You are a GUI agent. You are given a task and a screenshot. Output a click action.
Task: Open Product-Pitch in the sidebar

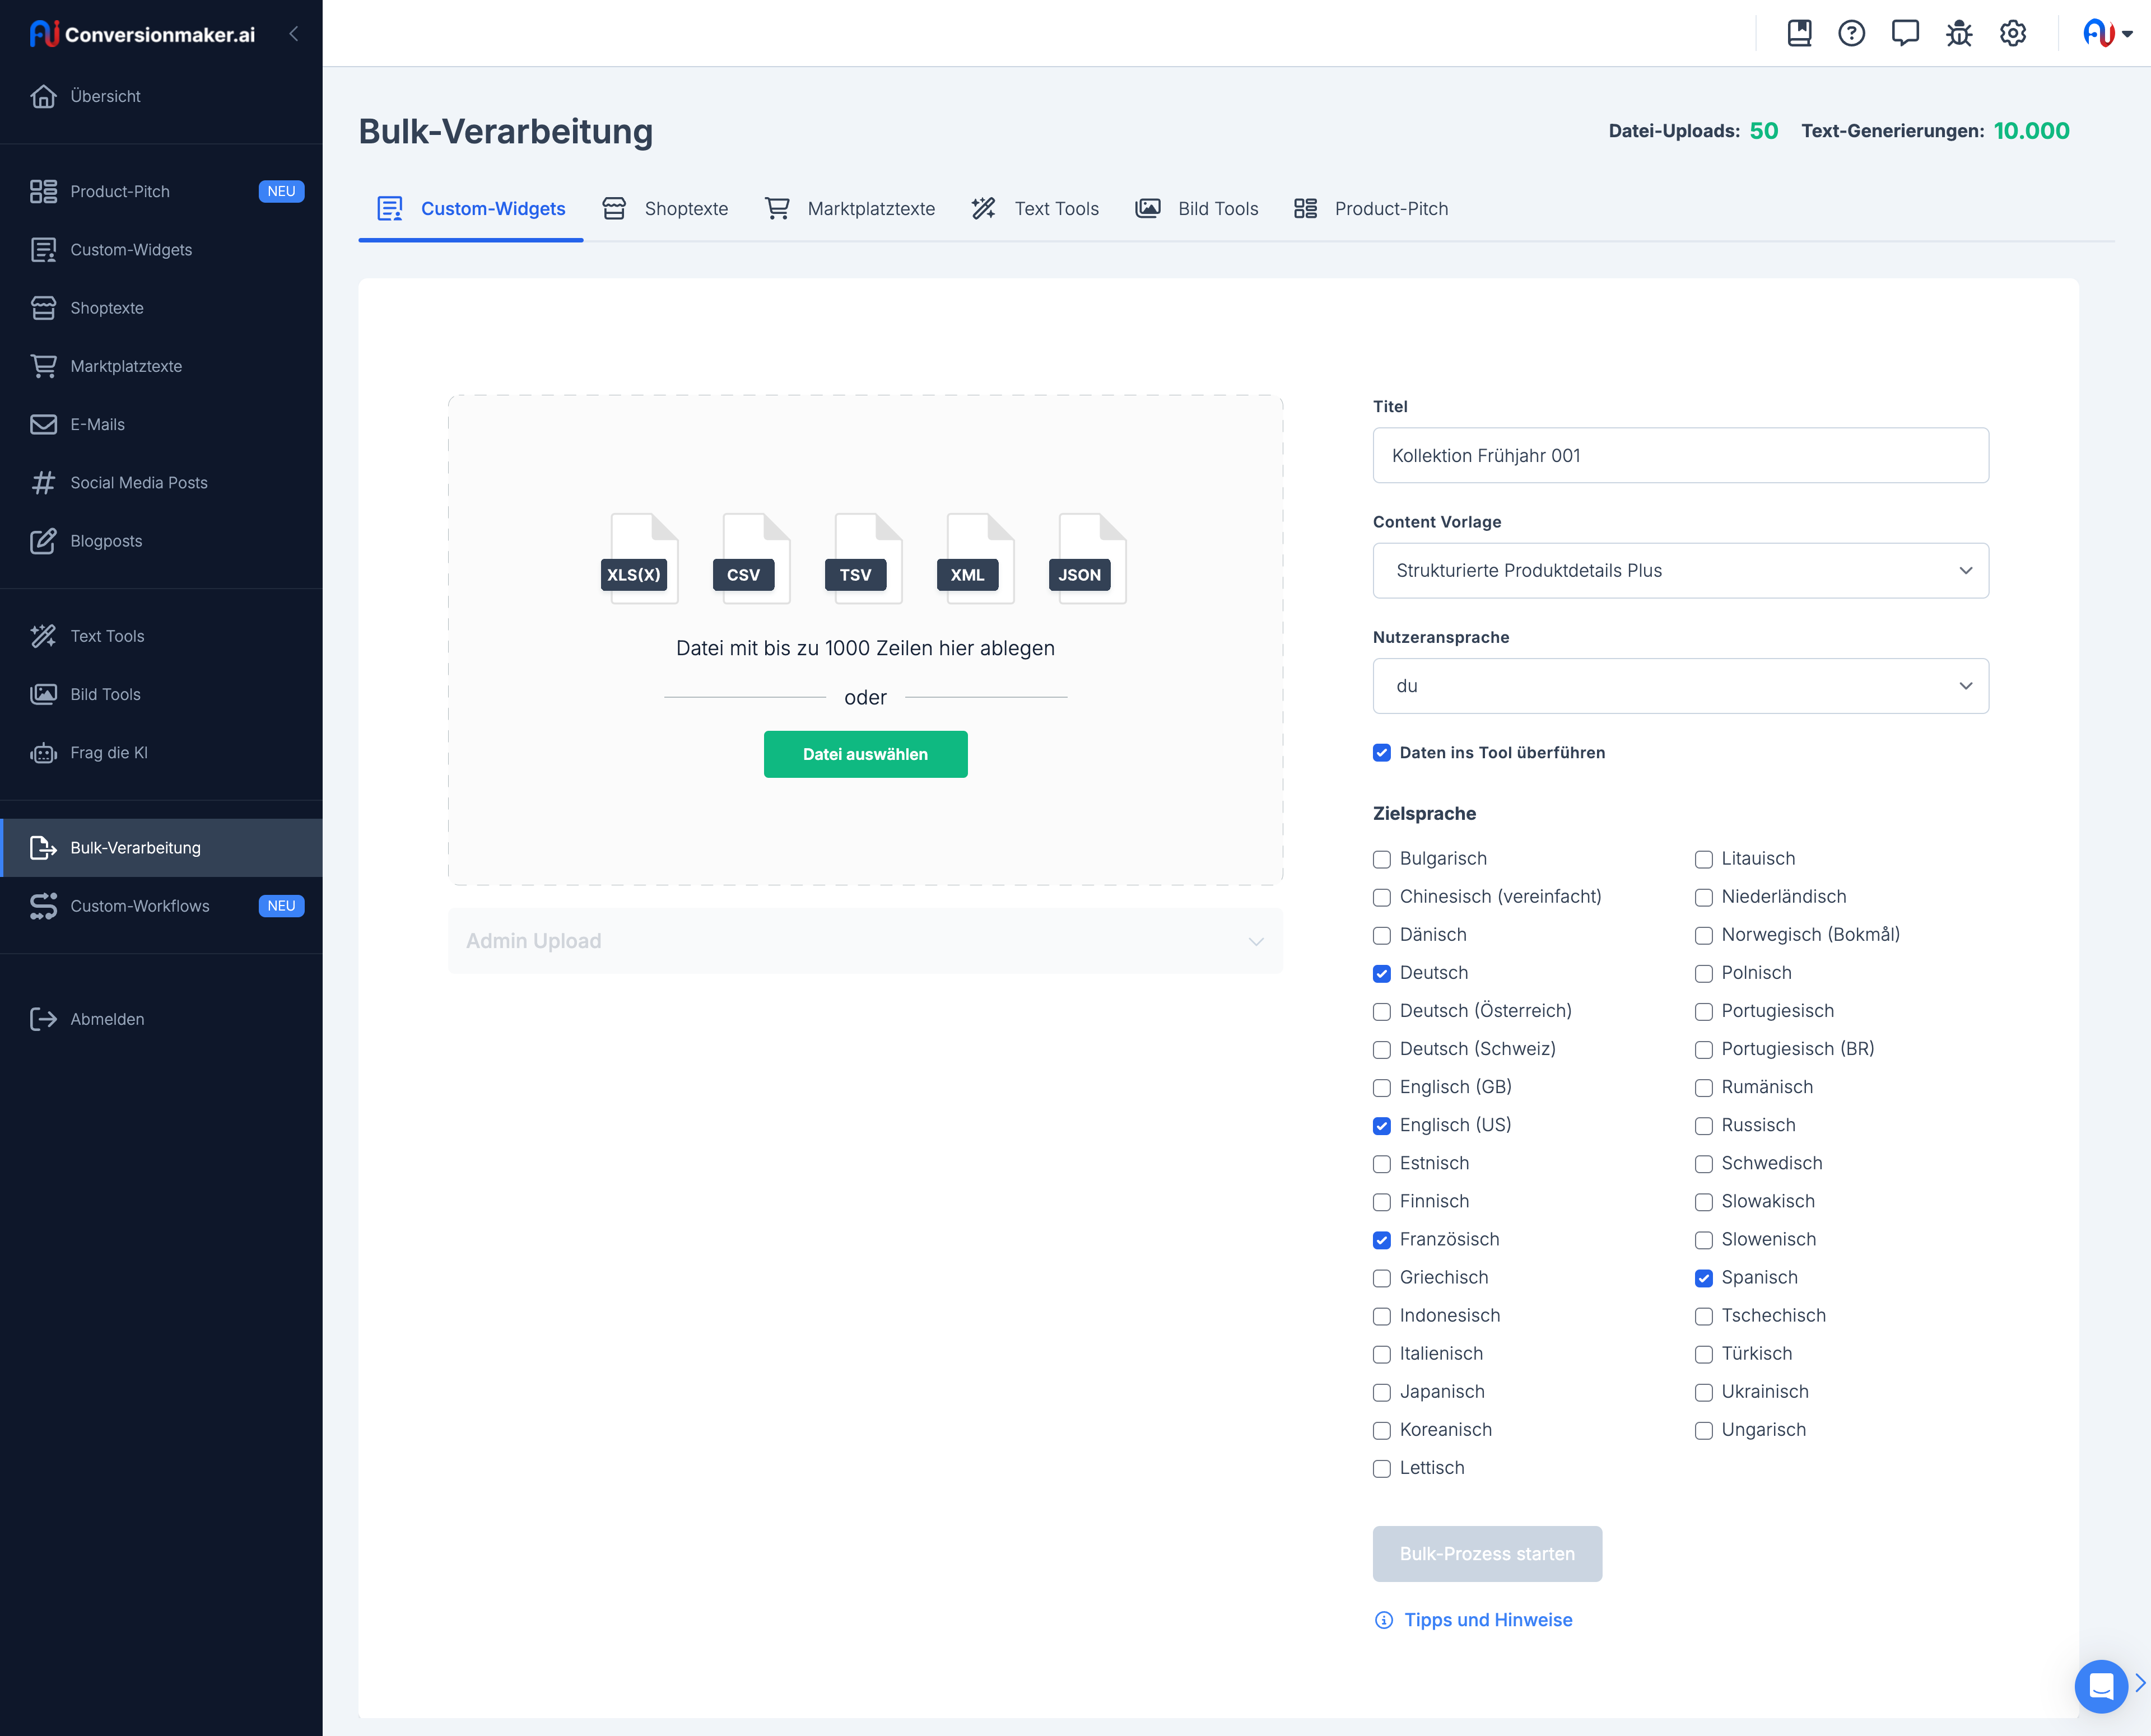pyautogui.click(x=161, y=191)
